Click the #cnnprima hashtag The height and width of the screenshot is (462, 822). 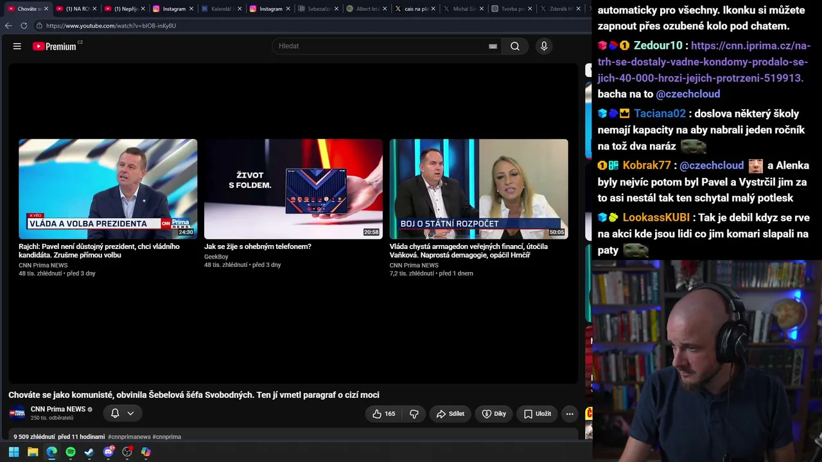167,437
